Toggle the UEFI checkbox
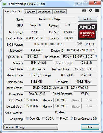 coord(87,44)
